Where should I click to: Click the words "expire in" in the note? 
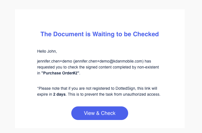pos(45,94)
